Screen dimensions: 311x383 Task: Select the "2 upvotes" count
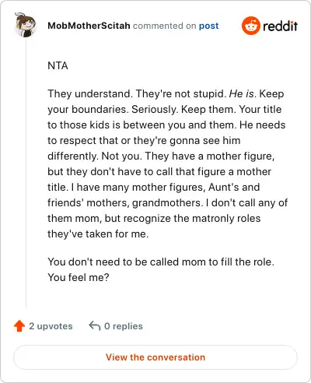coord(51,326)
